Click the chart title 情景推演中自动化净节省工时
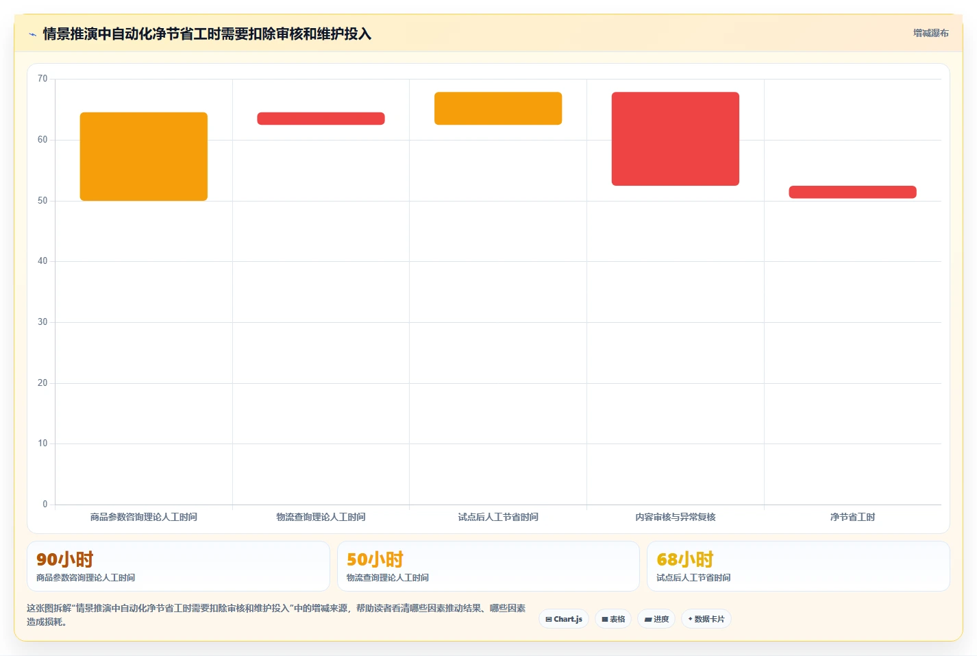The width and height of the screenshot is (977, 656). pos(206,34)
